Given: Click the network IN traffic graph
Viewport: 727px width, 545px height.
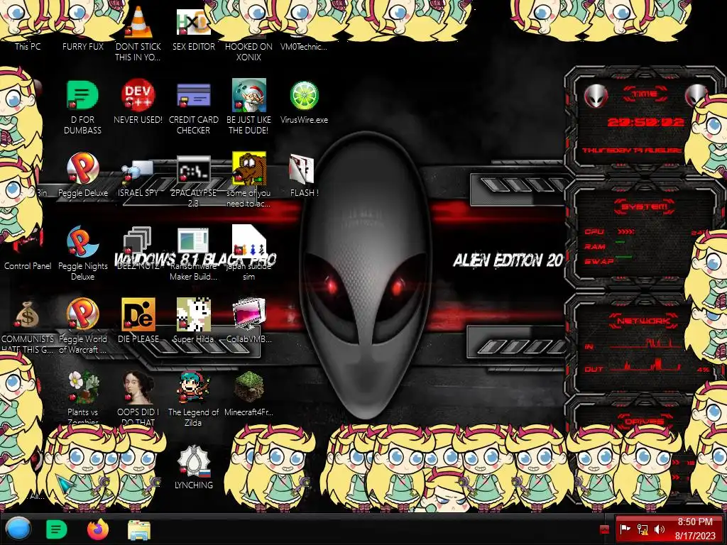Looking at the screenshot, I should point(645,343).
